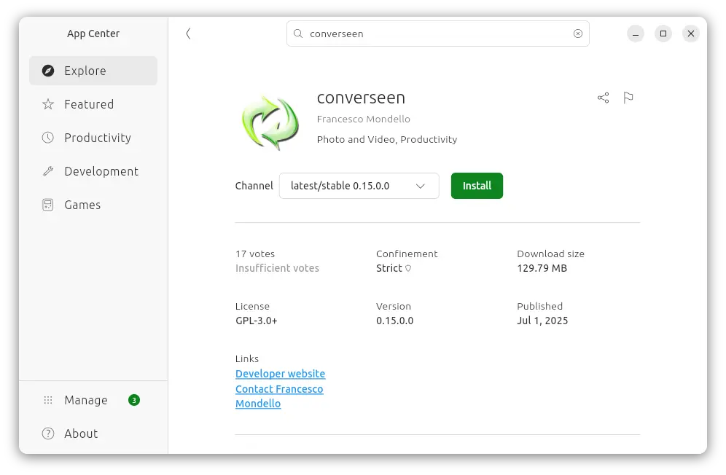Click the Productivity clock icon
Screen dimensions: 726x475
(48, 138)
